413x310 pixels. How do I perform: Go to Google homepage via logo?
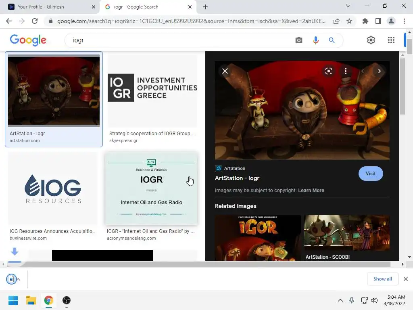[28, 40]
